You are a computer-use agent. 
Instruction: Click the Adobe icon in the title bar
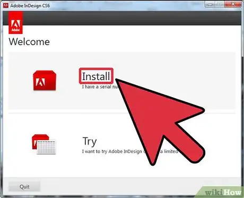pyautogui.click(x=6, y=5)
